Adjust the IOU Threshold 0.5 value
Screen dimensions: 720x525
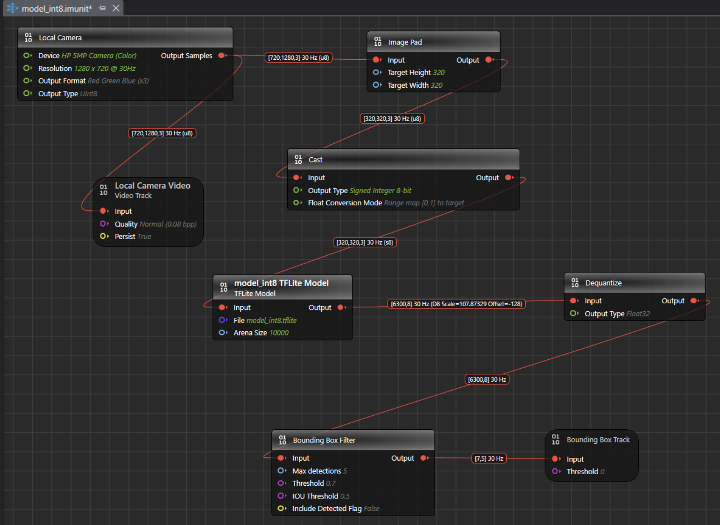[345, 496]
